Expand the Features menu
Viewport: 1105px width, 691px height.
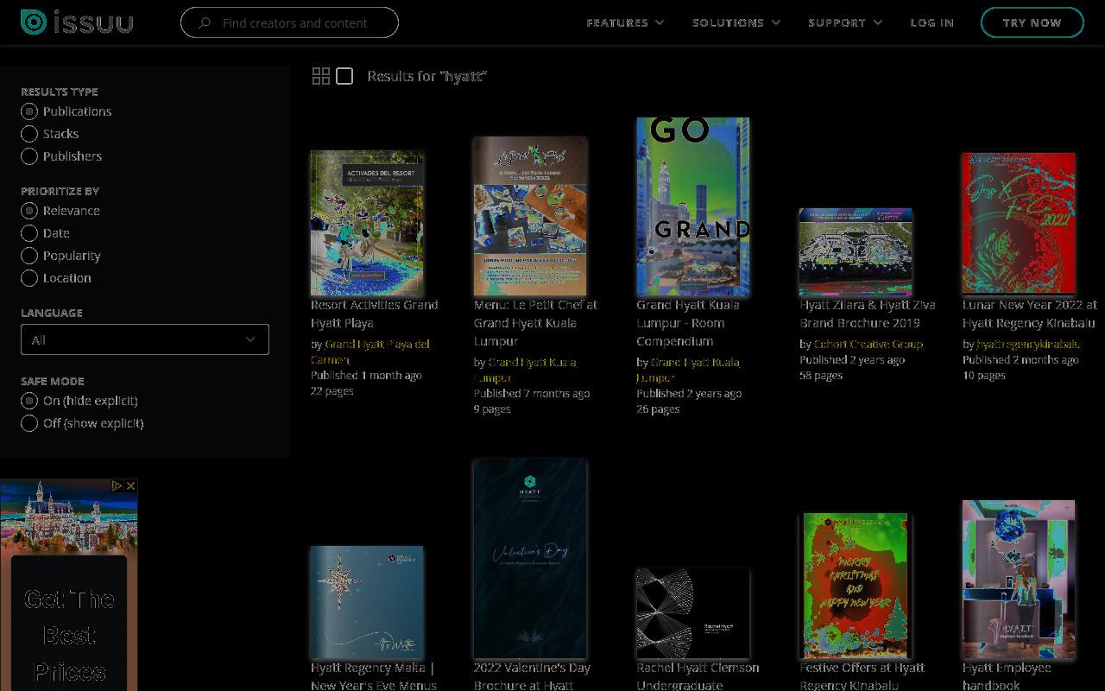coord(625,22)
